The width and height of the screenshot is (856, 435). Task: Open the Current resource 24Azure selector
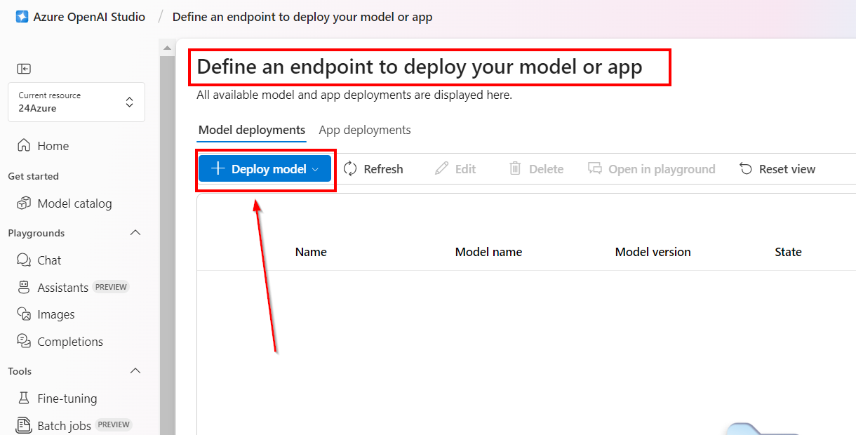pyautogui.click(x=76, y=102)
